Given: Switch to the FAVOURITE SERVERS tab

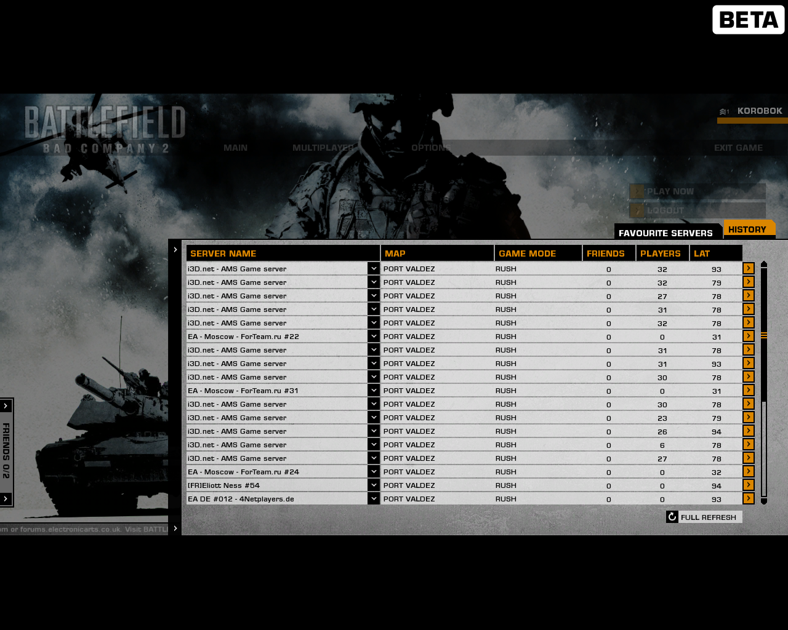Looking at the screenshot, I should click(x=667, y=232).
